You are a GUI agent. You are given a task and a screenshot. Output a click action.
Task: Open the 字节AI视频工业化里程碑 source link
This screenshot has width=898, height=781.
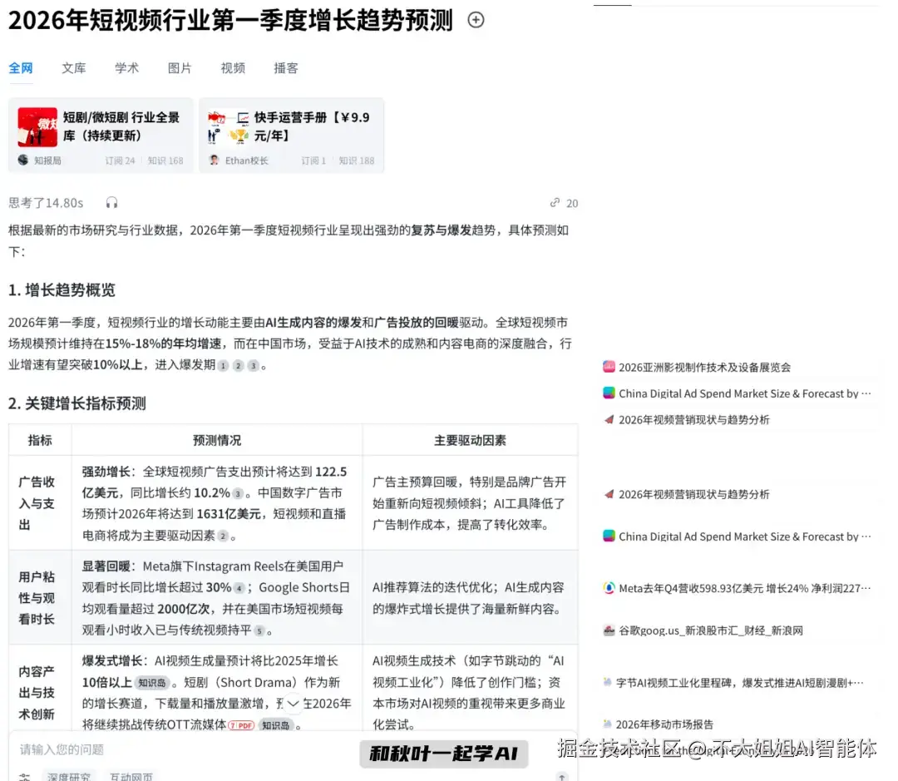pos(739,683)
